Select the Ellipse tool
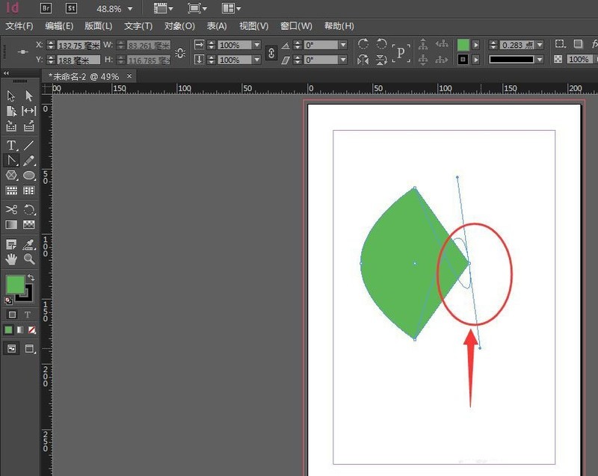Screen dimensions: 598x476 pos(29,175)
